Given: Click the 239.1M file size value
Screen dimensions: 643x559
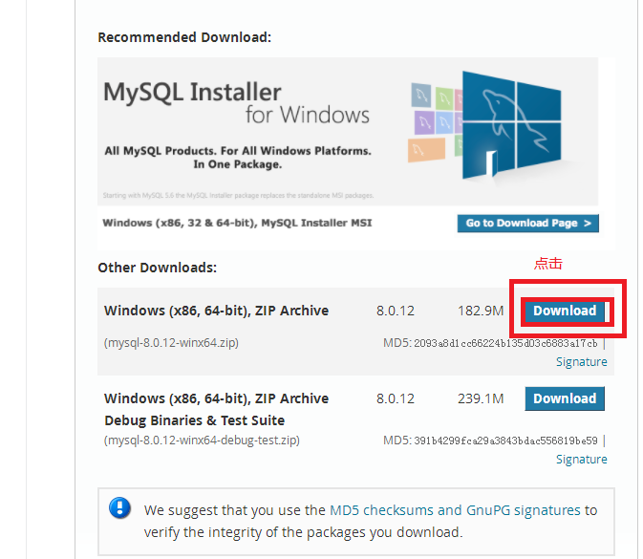Looking at the screenshot, I should [x=481, y=398].
